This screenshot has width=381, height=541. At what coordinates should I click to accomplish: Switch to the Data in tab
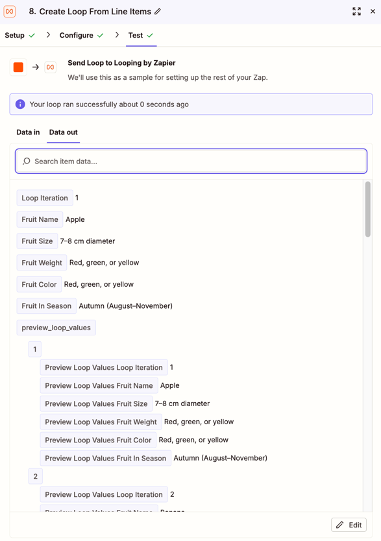pos(28,132)
